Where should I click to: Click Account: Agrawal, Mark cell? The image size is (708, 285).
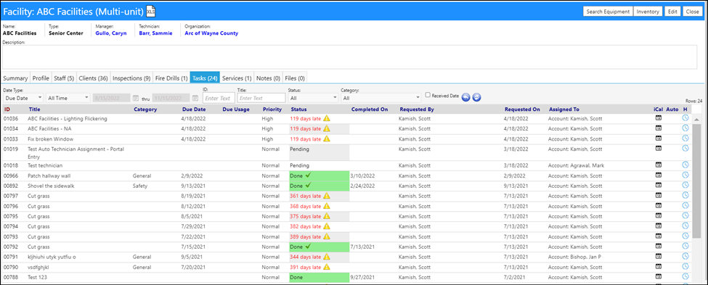[575, 165]
